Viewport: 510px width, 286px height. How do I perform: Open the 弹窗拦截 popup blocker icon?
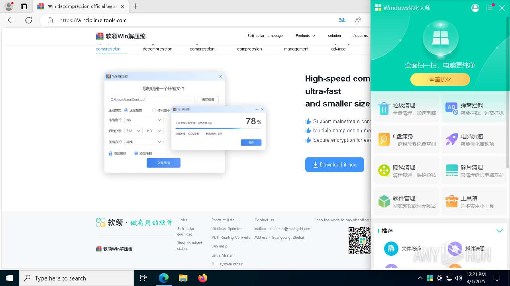(x=451, y=108)
